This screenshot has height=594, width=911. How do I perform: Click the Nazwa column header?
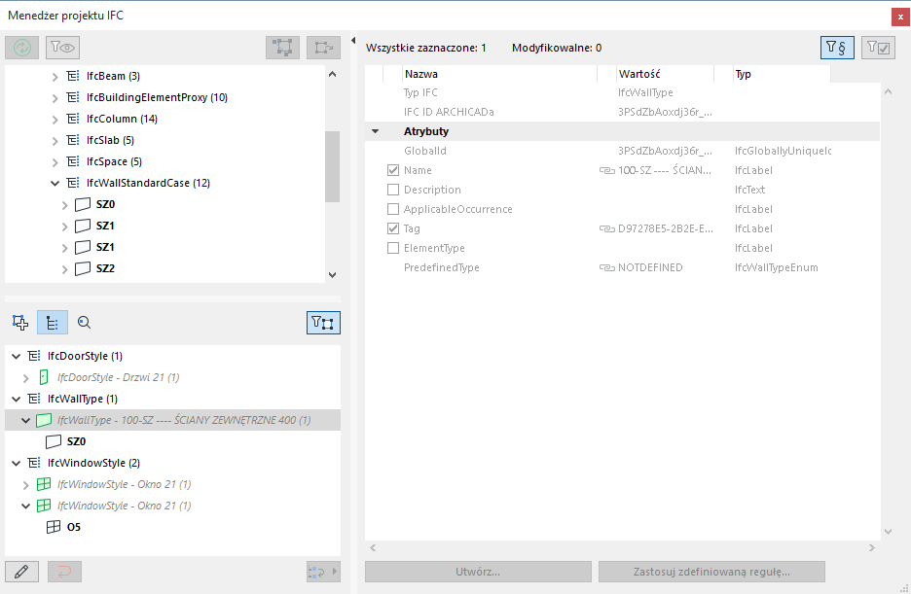[499, 74]
